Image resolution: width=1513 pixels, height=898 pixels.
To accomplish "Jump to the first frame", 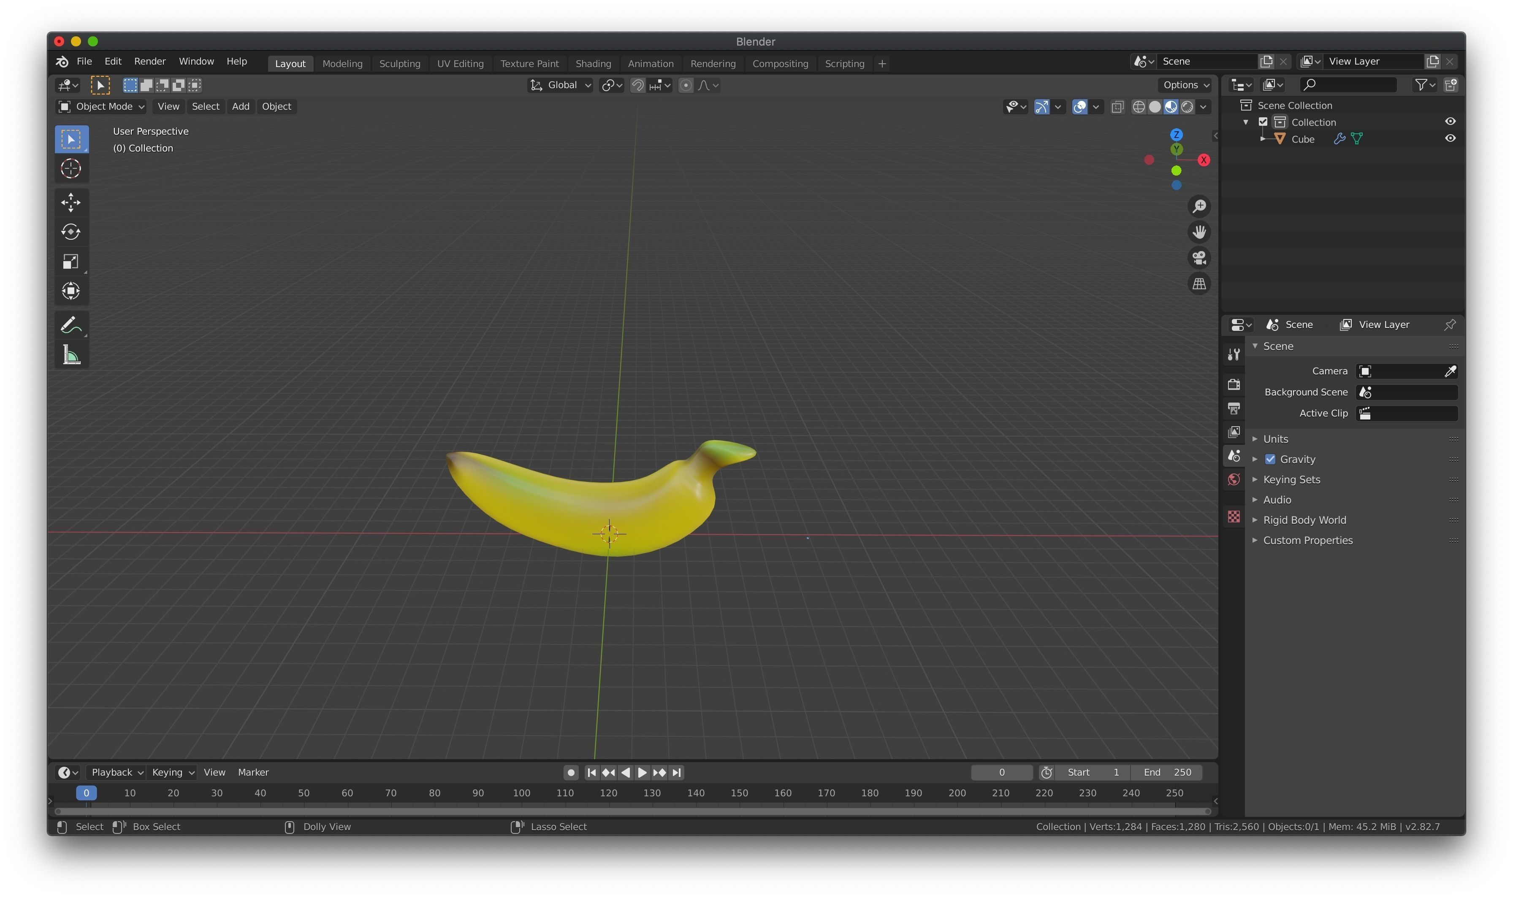I will coord(591,773).
